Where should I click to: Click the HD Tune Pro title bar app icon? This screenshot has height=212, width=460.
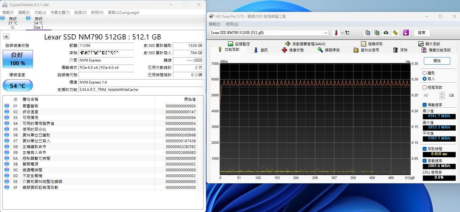(211, 16)
